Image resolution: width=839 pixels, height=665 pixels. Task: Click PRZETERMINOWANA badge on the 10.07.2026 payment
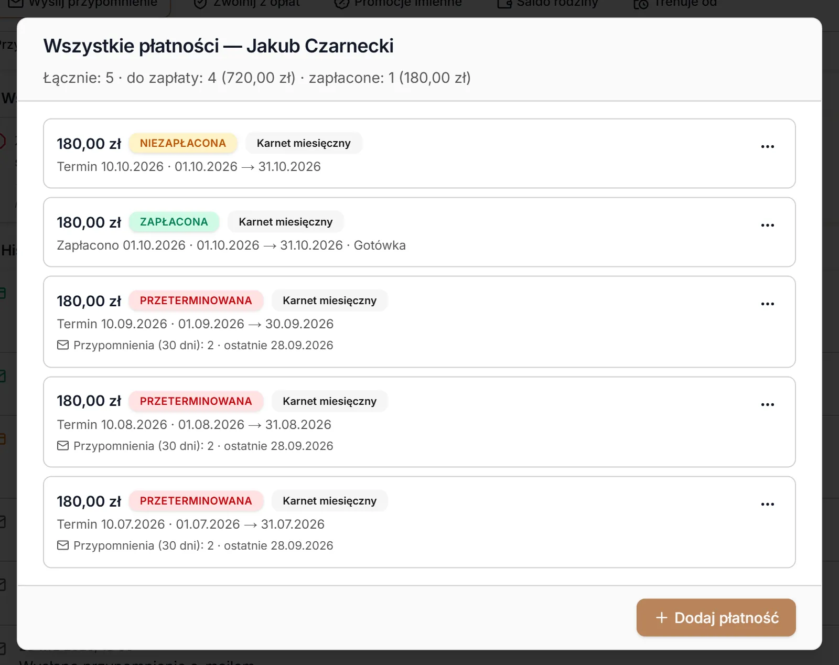(196, 501)
